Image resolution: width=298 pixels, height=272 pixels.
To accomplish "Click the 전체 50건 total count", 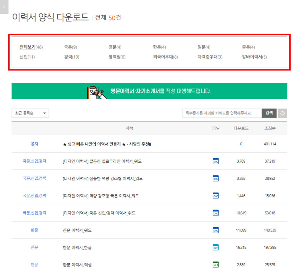I will click(108, 17).
